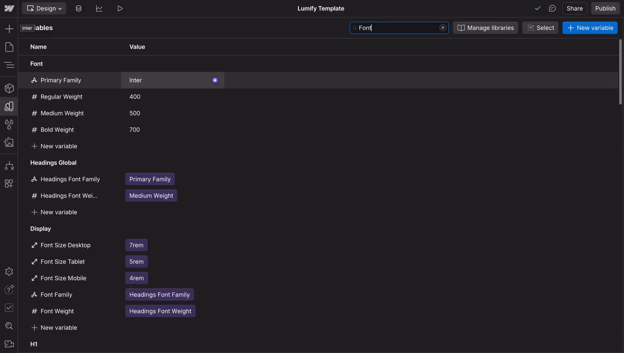Open the Components panel

pos(9,88)
